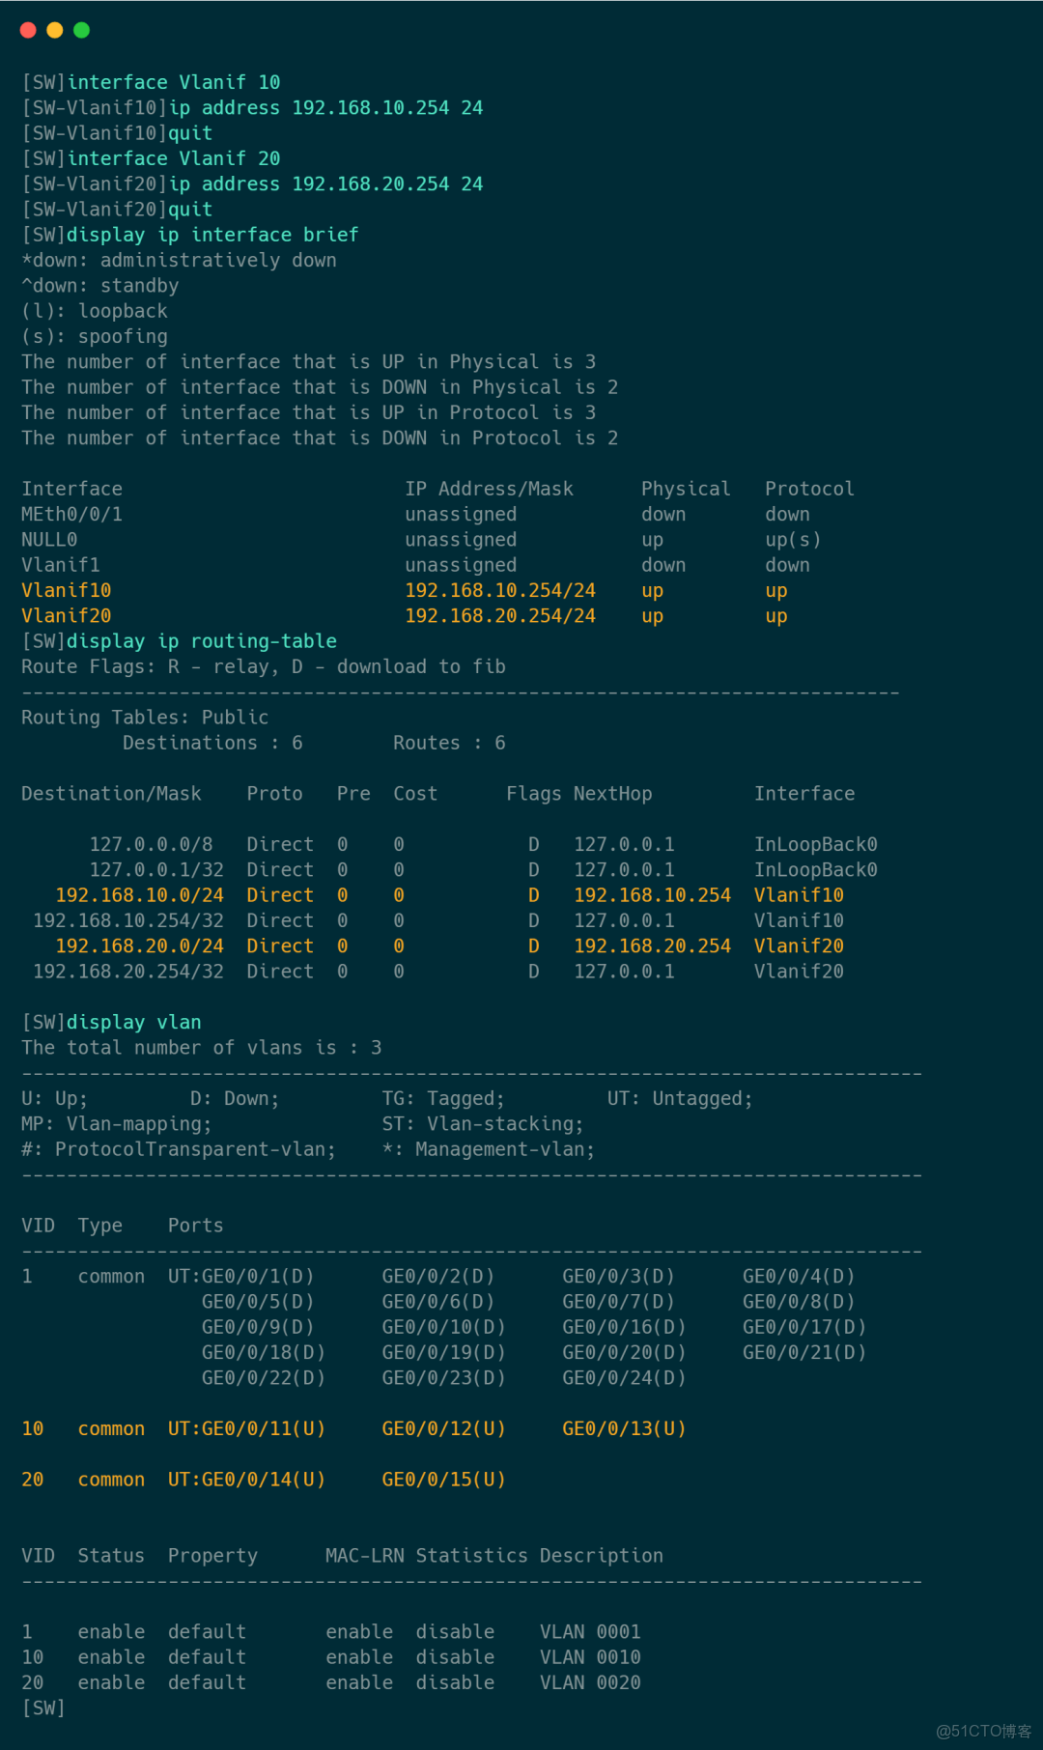1043x1750 pixels.
Task: Click the '*down: administratively down' line
Action: 180,260
